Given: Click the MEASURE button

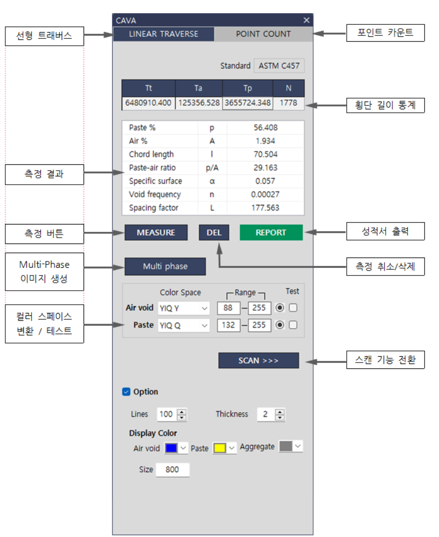Looking at the screenshot, I should tap(156, 233).
